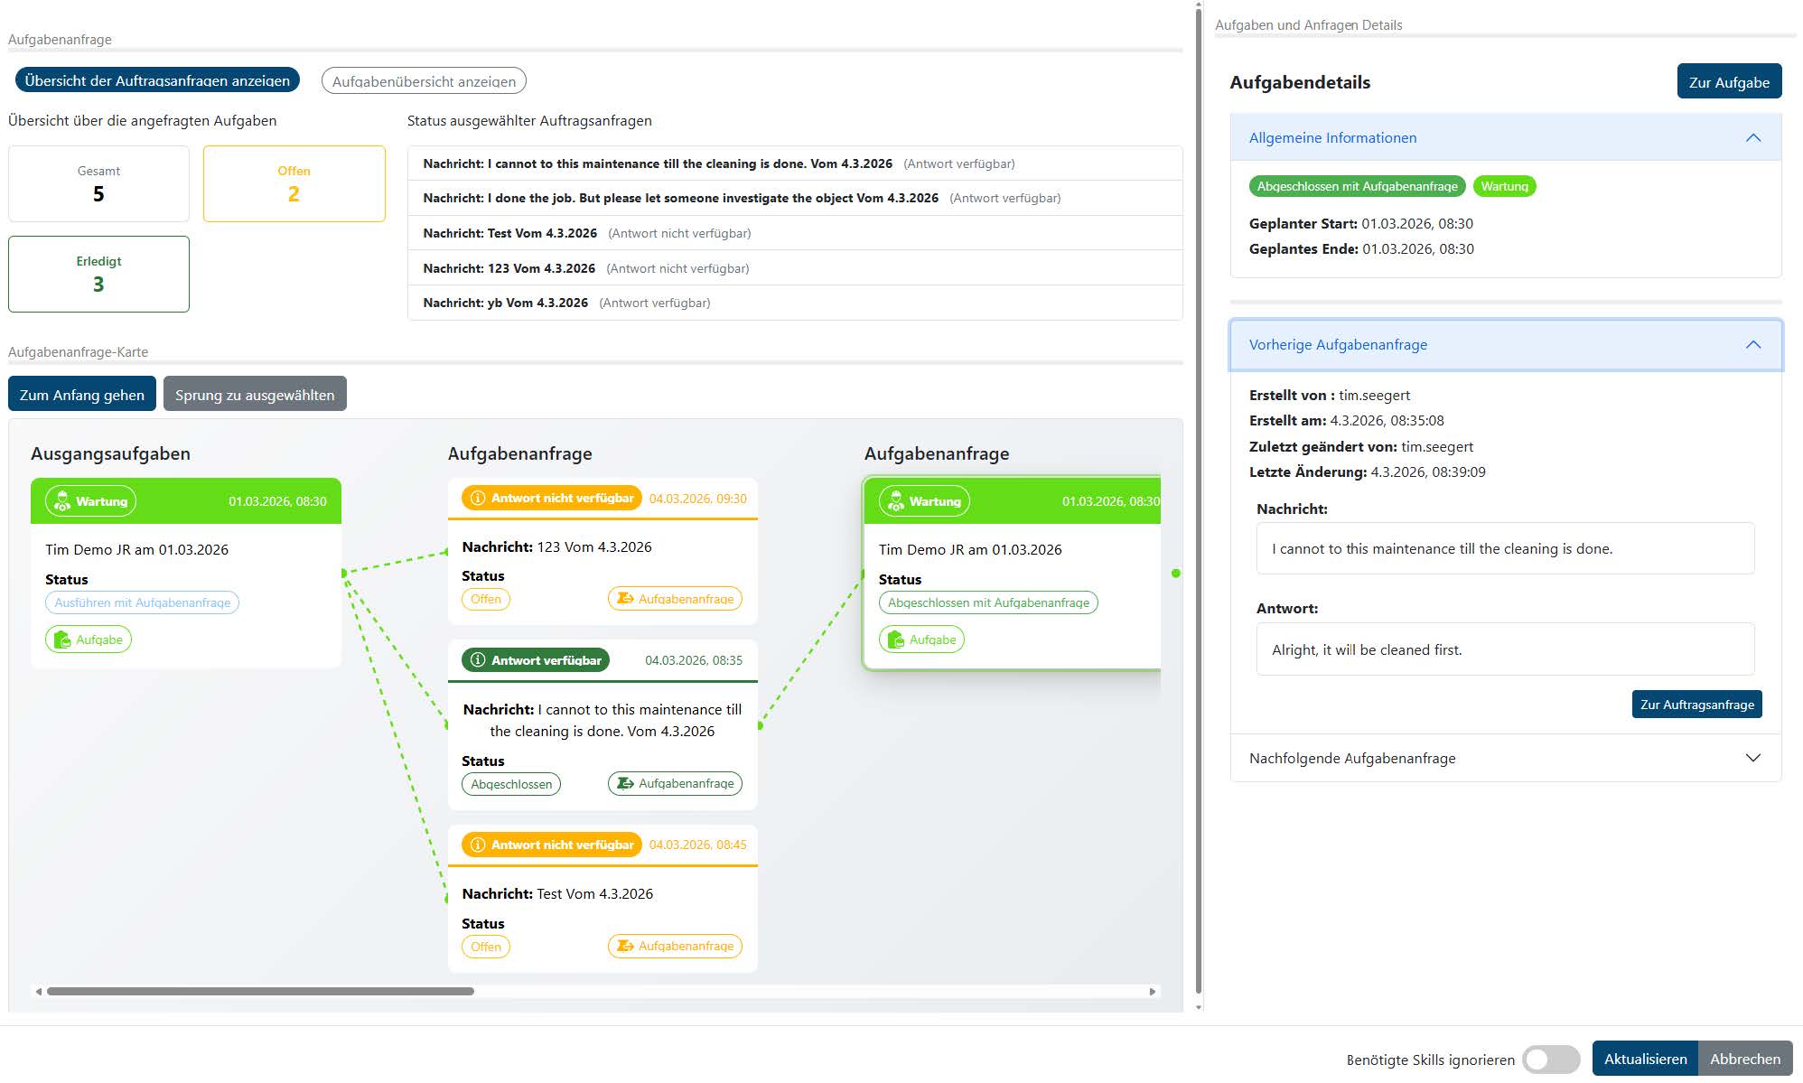This screenshot has width=1803, height=1083.
Task: Collapse Vorherige Aufgabenanfrage section
Action: point(1752,344)
